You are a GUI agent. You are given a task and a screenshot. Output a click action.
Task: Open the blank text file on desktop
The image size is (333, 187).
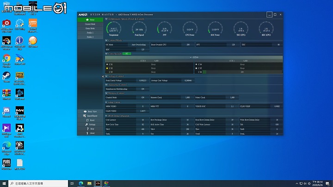20,164
